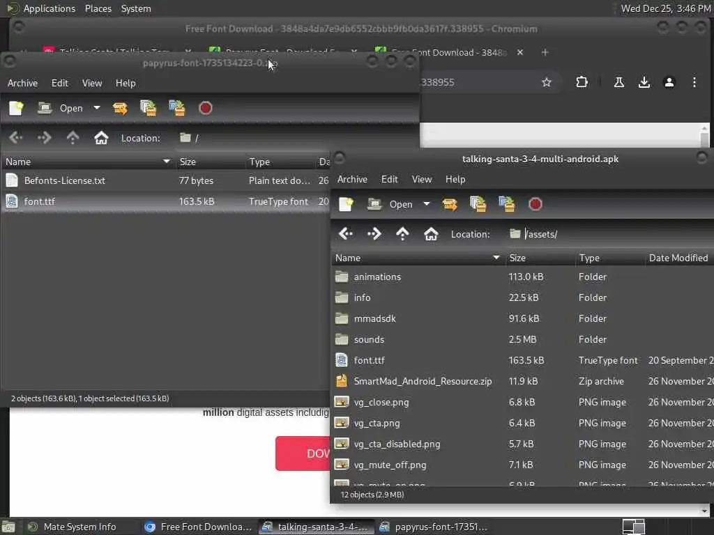Screen dimensions: 714x535
Task: Go forward in papyrus-font archive navigation
Action: [x=44, y=138]
